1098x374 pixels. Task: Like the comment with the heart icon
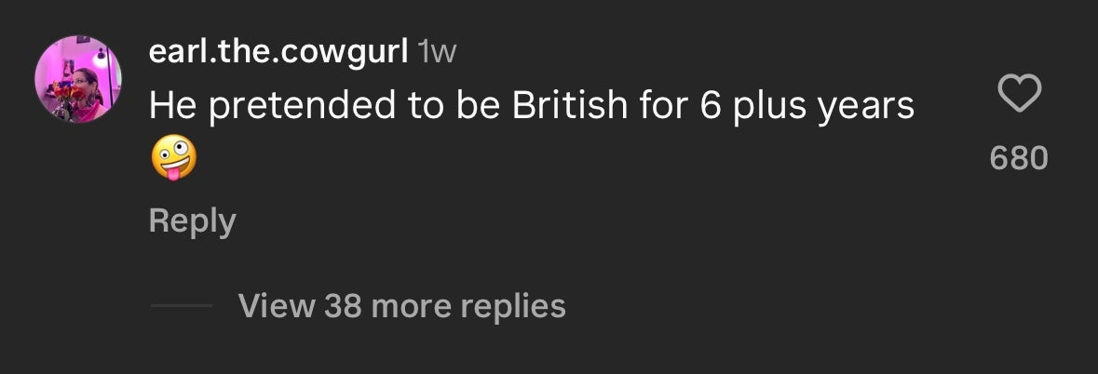pos(1019,93)
